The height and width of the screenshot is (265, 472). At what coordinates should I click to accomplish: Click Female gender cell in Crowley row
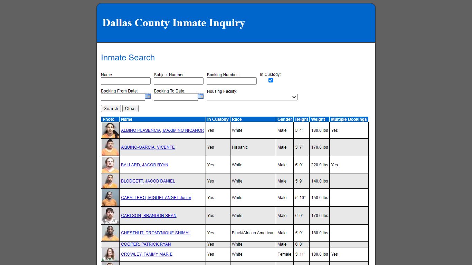pyautogui.click(x=284, y=254)
